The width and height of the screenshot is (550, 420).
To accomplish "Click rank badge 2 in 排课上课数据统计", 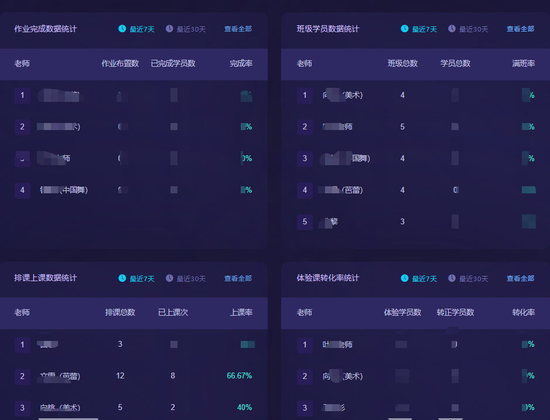I will [x=22, y=377].
